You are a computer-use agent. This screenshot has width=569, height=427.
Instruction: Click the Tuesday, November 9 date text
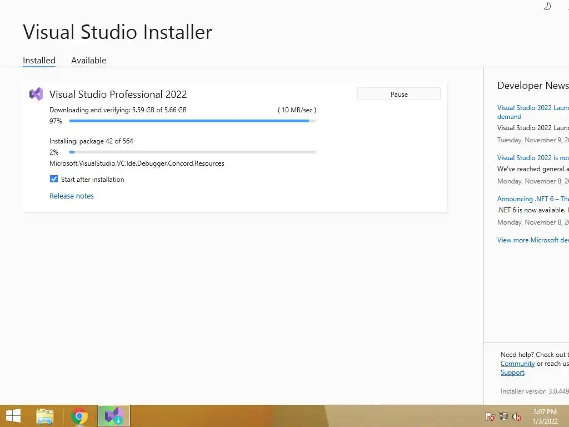[x=533, y=140]
